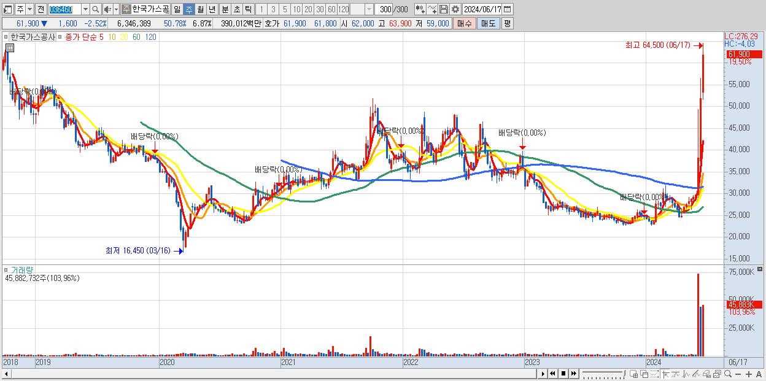Click the chart window icon at far top-left
The height and width of the screenshot is (381, 766).
coord(8,9)
